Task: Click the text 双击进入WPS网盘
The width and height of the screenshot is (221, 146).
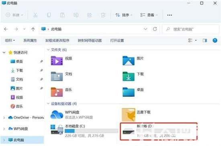Action: click(x=79, y=117)
